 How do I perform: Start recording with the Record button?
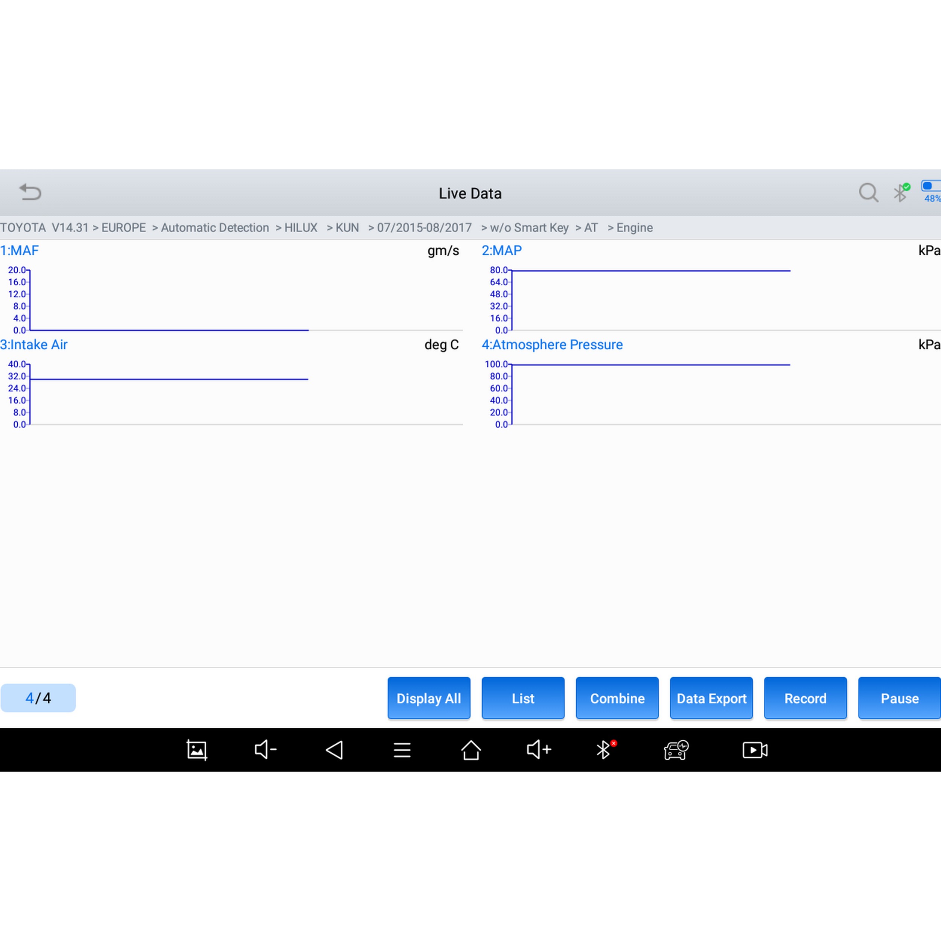click(x=805, y=698)
